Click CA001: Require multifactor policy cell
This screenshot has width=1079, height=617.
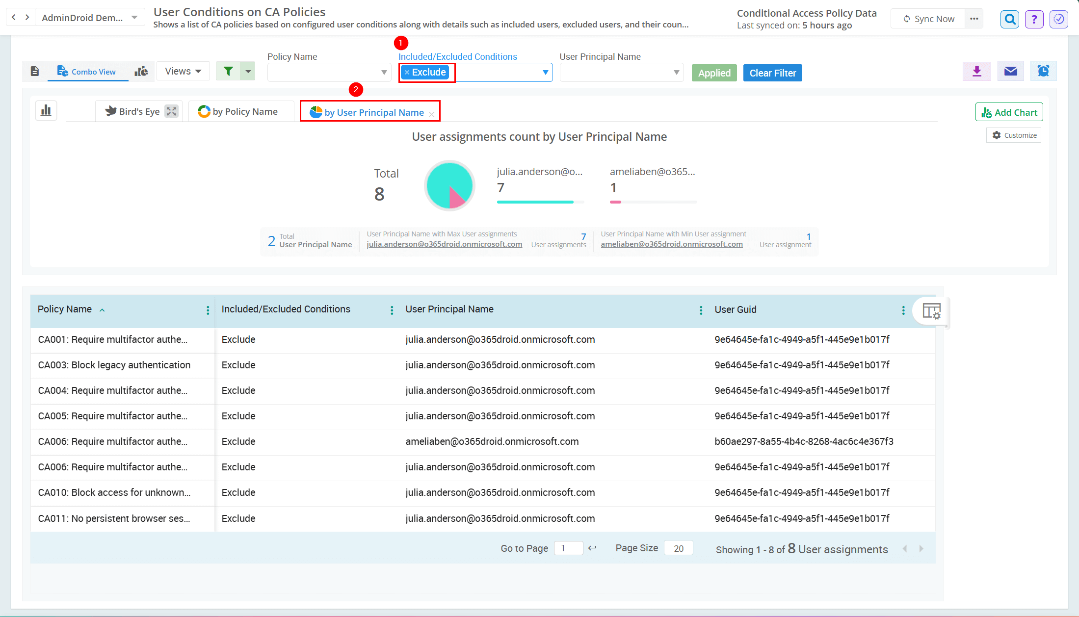point(113,339)
